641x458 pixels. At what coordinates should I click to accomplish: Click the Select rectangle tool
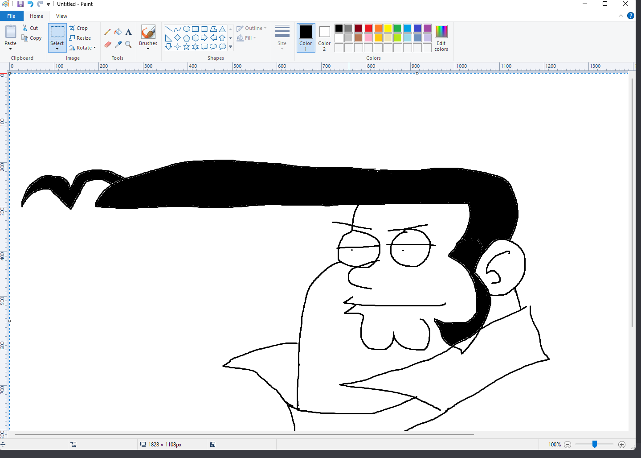pos(57,32)
